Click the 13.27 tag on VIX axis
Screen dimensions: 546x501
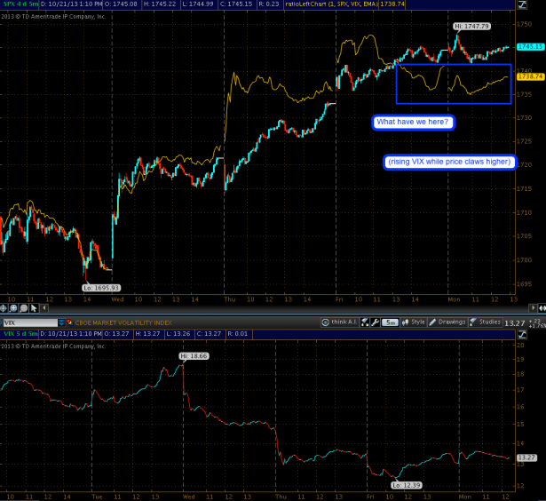526,457
